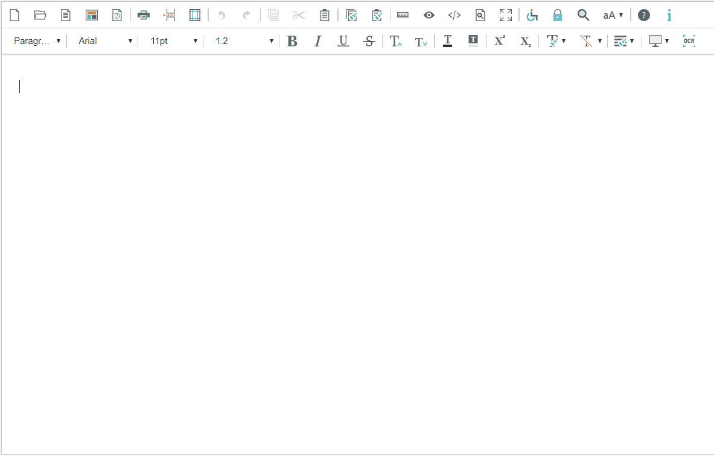714x457 pixels.
Task: Open the source code view
Action: point(454,15)
